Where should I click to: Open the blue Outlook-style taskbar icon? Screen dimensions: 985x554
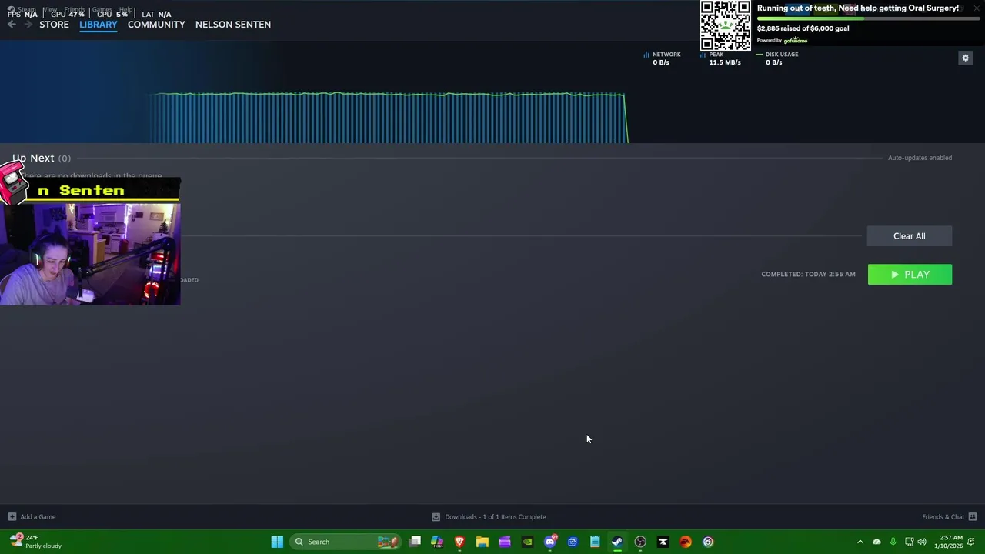573,542
